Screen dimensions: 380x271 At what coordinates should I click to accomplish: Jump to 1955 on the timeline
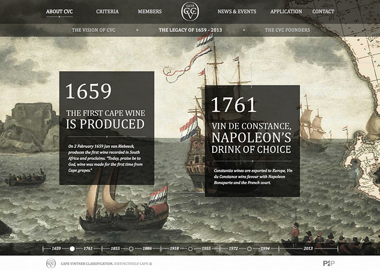coord(206,248)
